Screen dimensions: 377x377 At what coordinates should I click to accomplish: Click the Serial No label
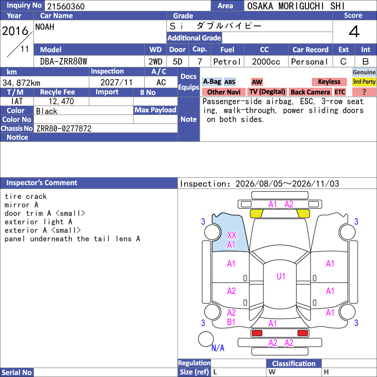tap(17, 372)
